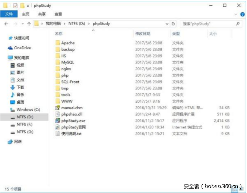Open 桌面 in the navigation pane
The width and height of the screenshot is (247, 193).
coord(18,102)
